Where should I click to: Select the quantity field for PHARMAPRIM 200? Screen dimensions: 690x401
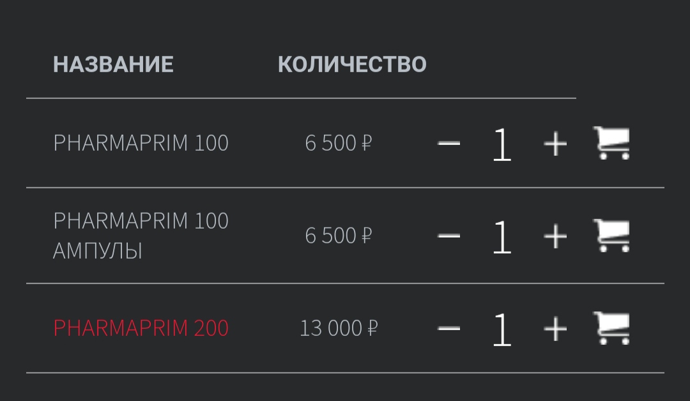pyautogui.click(x=502, y=329)
